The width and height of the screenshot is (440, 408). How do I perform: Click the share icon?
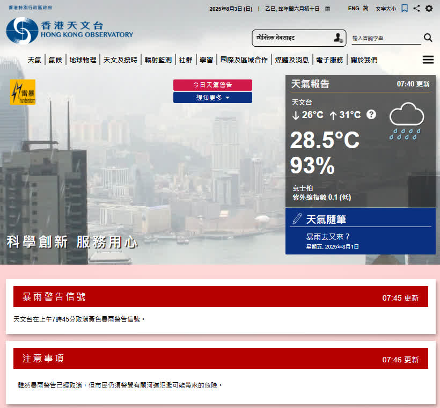(417, 8)
